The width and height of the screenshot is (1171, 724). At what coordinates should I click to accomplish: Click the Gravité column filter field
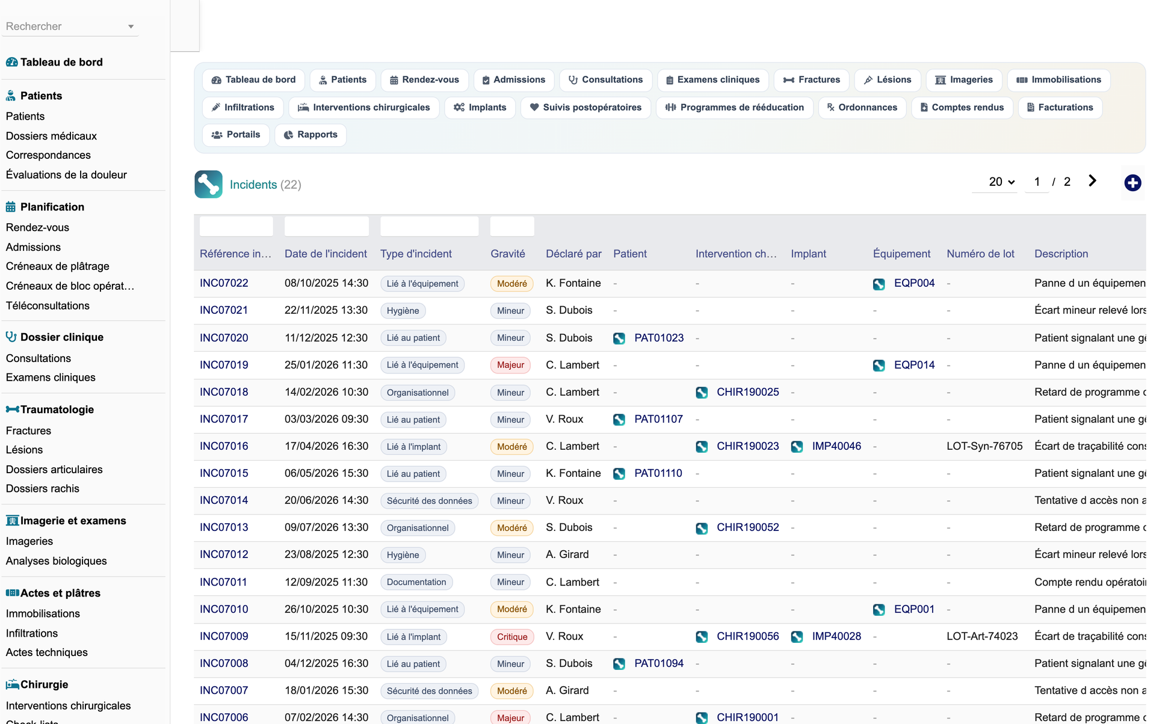click(x=512, y=226)
